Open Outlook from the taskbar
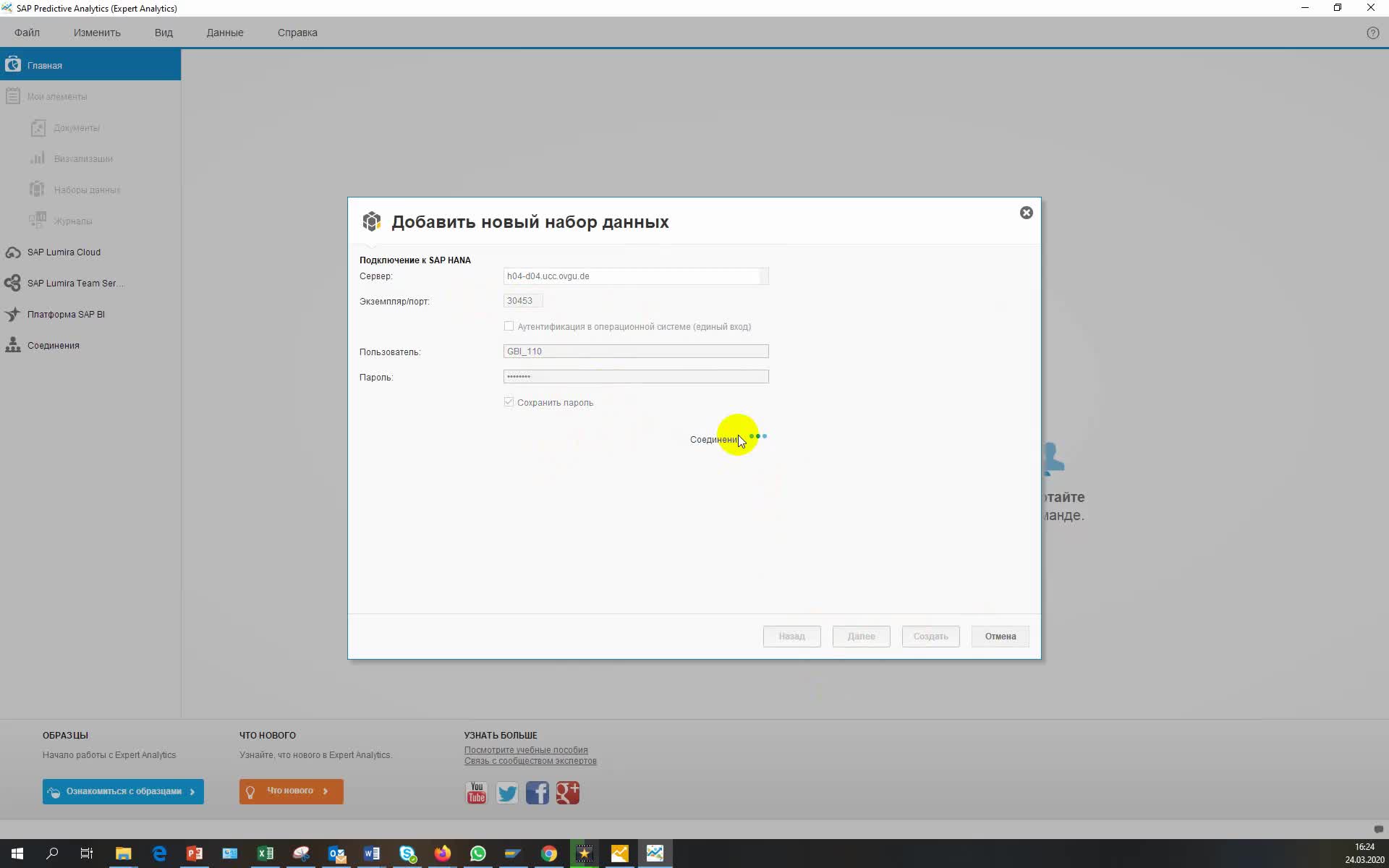 pos(336,854)
